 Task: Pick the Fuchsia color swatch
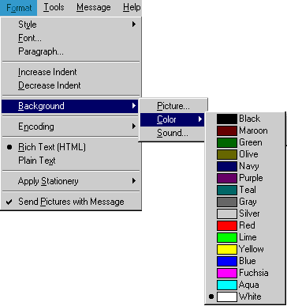227,273
